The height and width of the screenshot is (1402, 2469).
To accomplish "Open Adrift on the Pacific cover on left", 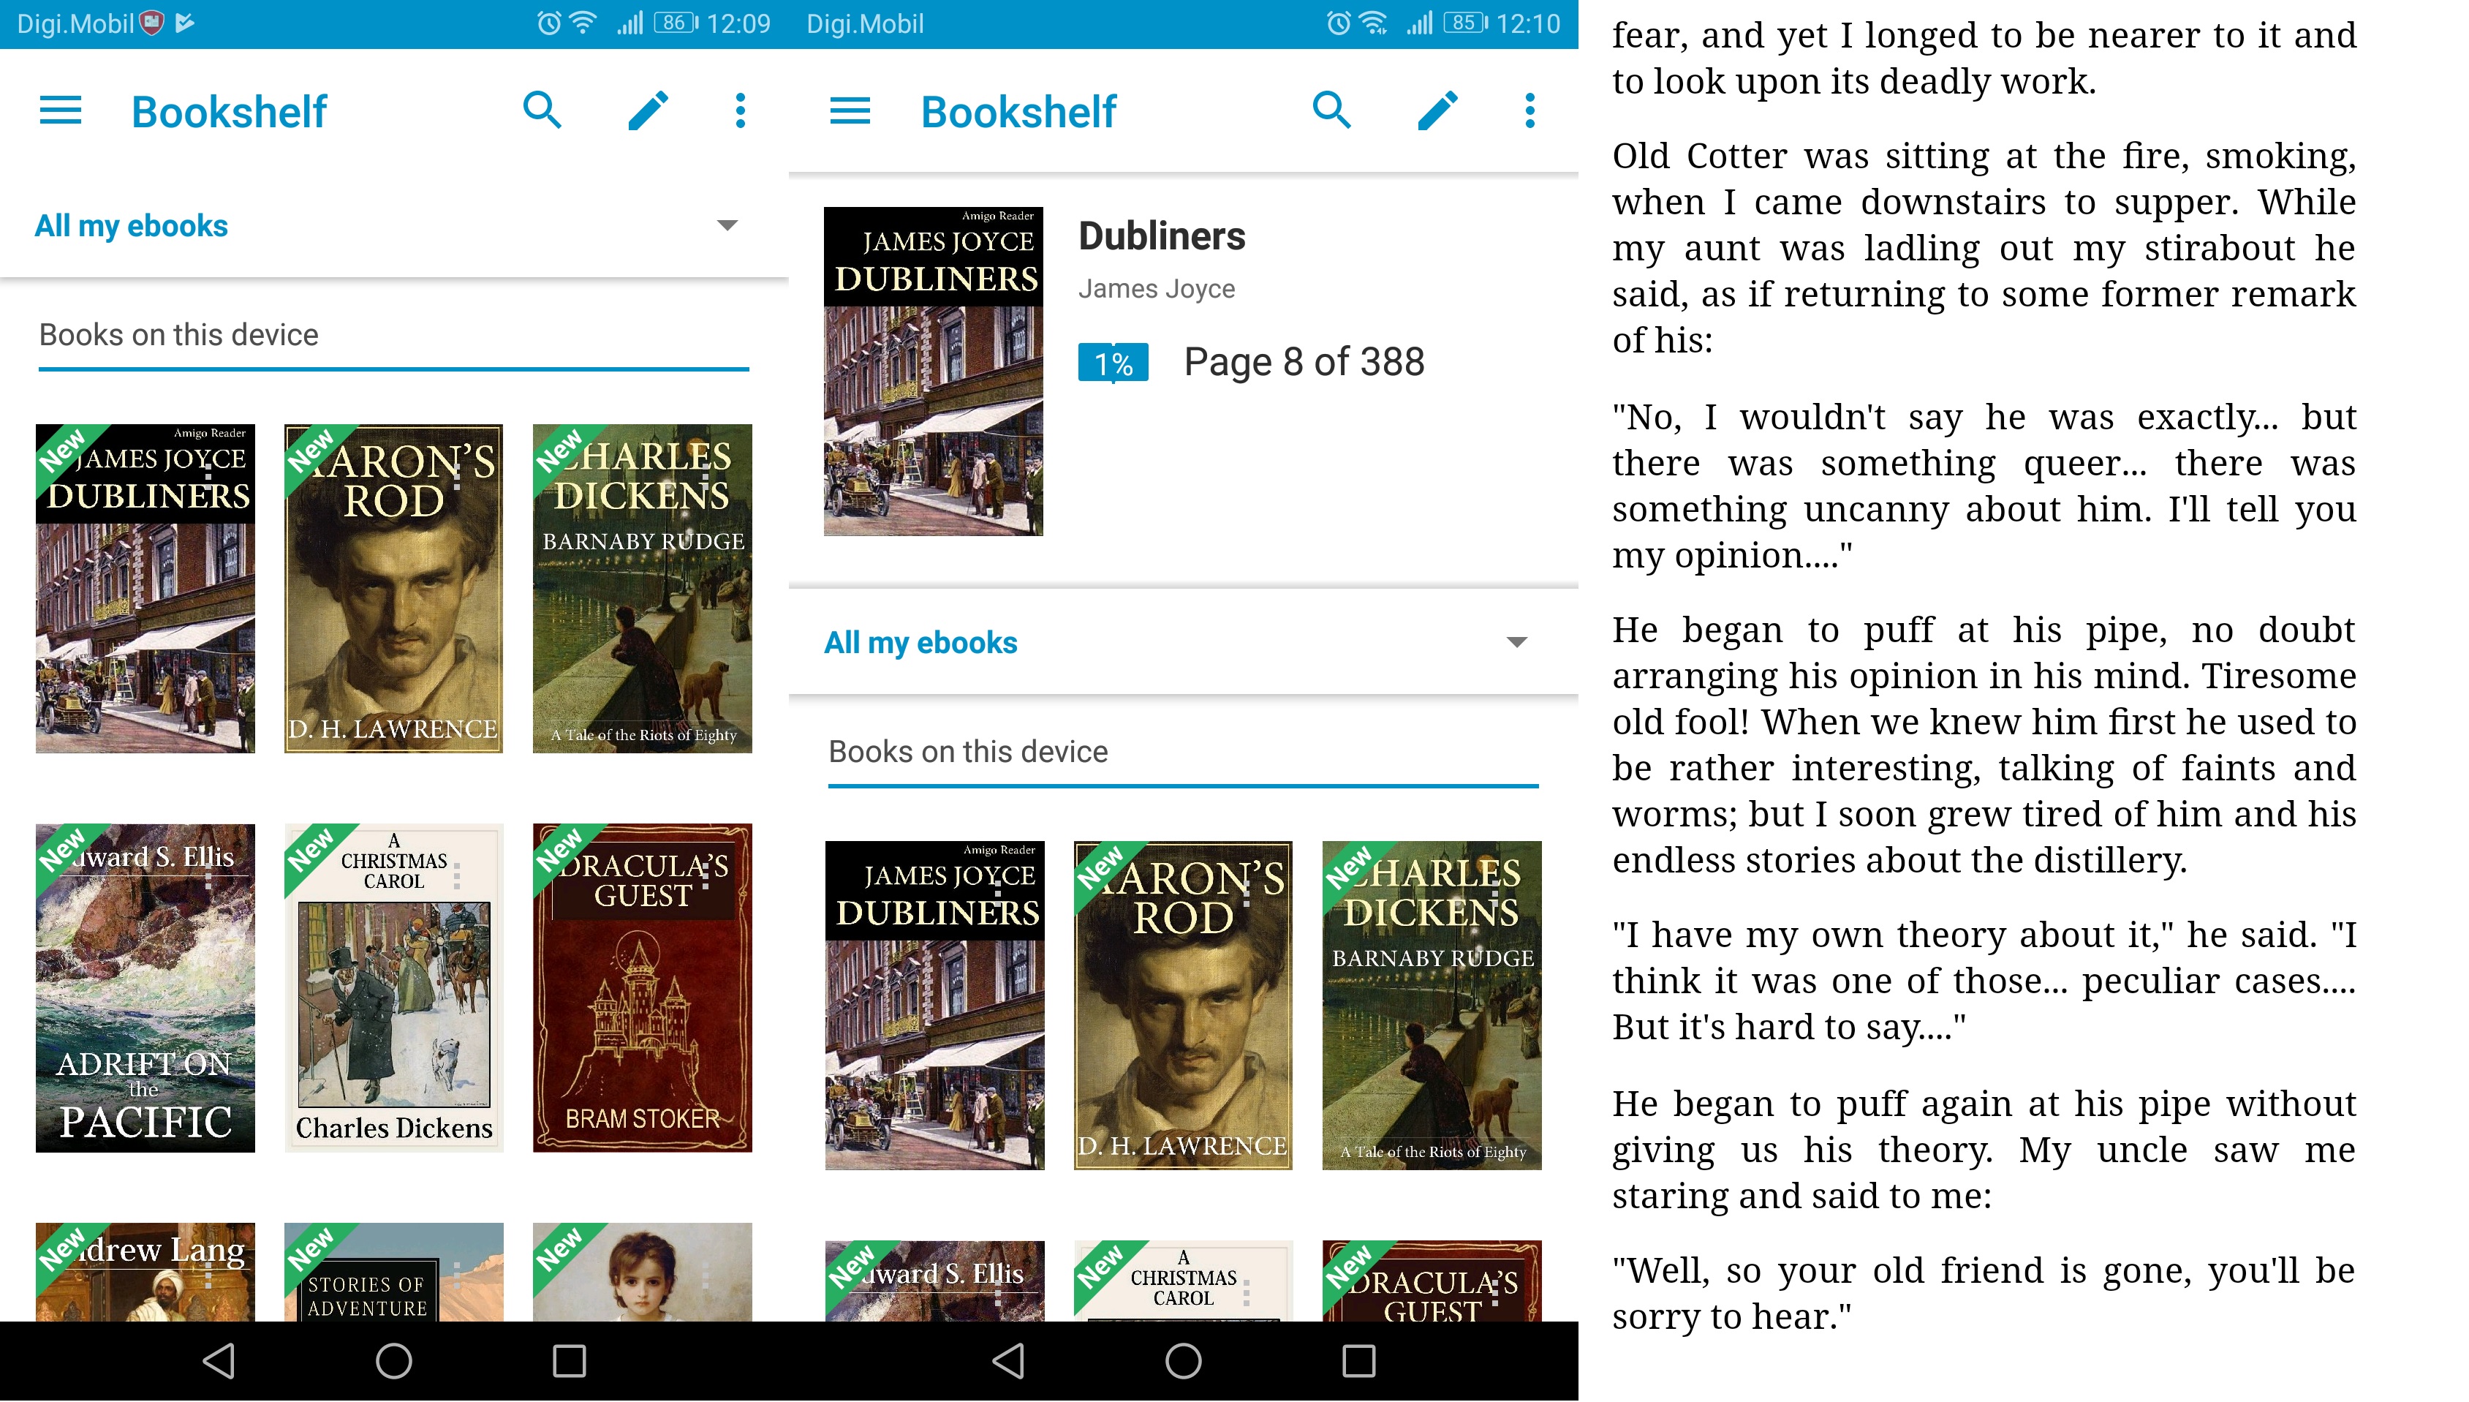I will (145, 988).
